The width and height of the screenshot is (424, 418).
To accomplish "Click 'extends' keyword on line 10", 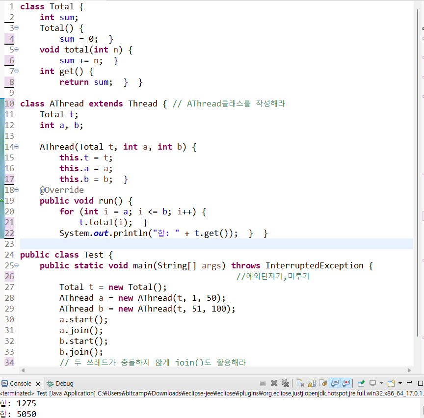I will [106, 104].
